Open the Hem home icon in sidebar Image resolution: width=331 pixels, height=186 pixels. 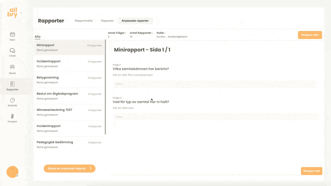click(x=12, y=35)
